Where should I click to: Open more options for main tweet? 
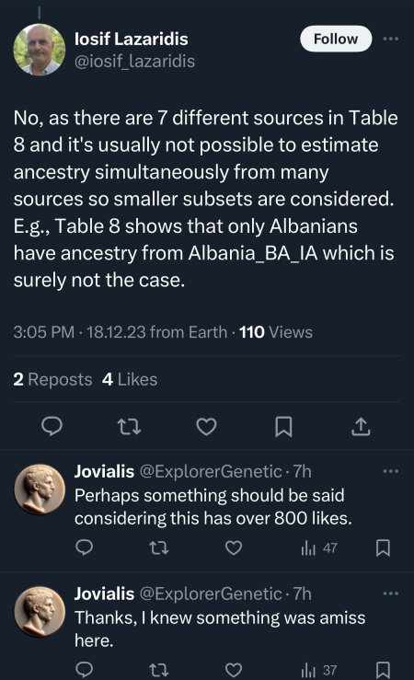[391, 39]
